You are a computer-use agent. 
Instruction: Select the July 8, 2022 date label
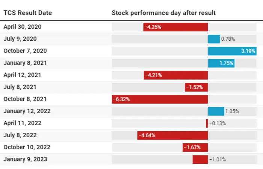pyautogui.click(x=20, y=135)
